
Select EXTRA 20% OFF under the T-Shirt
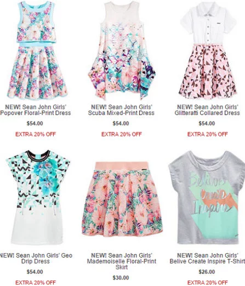point(207,283)
